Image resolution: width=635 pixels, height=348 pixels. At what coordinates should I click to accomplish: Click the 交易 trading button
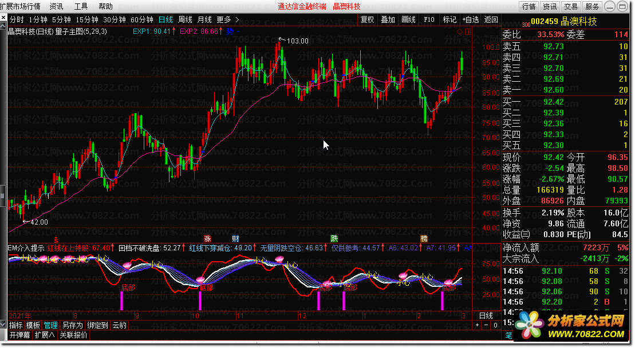click(x=571, y=6)
